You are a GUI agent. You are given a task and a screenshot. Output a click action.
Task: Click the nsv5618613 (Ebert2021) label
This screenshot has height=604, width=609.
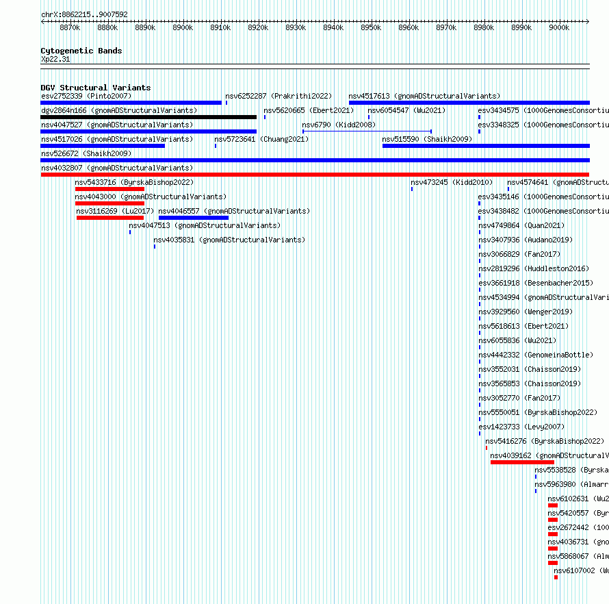(523, 326)
